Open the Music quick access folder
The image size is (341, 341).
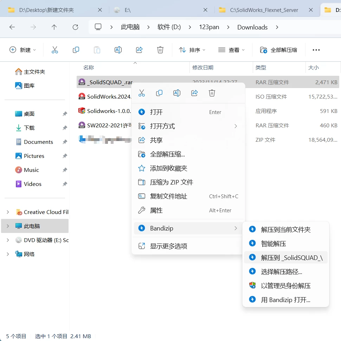[x=27, y=170]
